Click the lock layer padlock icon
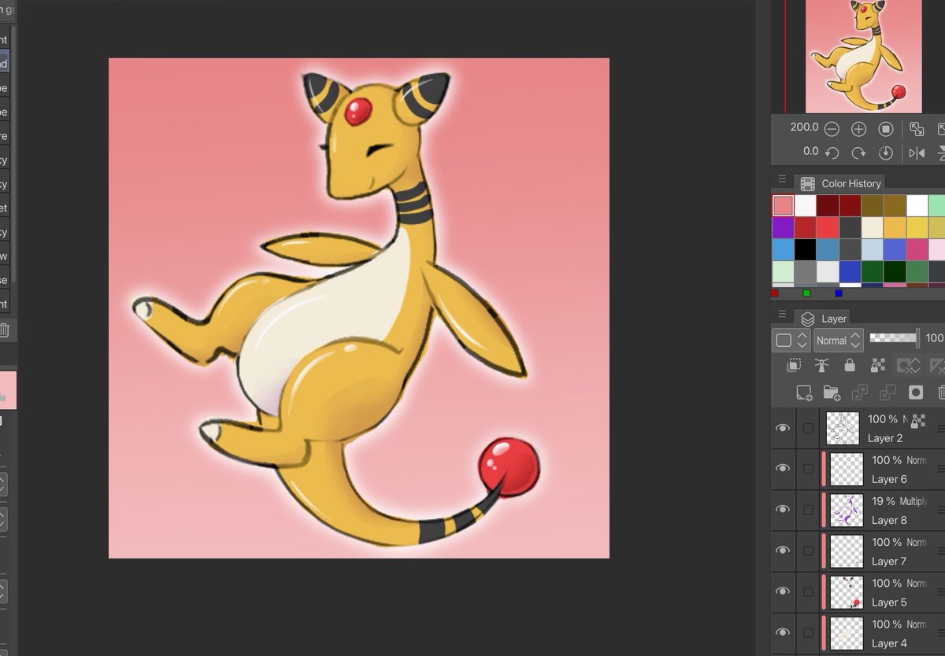 tap(849, 365)
